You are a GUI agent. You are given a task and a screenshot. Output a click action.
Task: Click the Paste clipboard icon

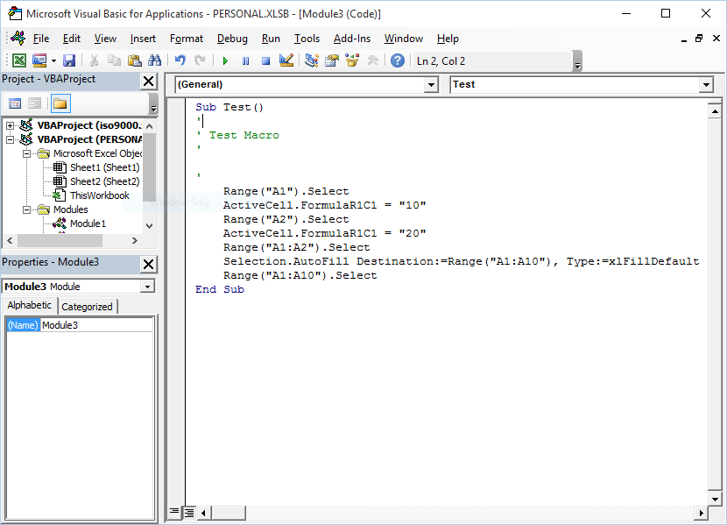point(135,60)
